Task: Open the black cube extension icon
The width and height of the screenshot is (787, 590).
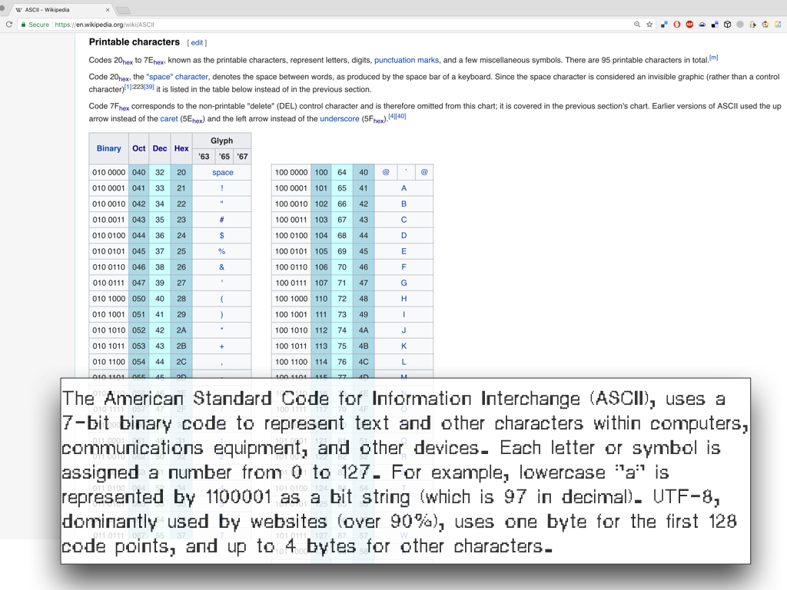Action: [x=727, y=24]
